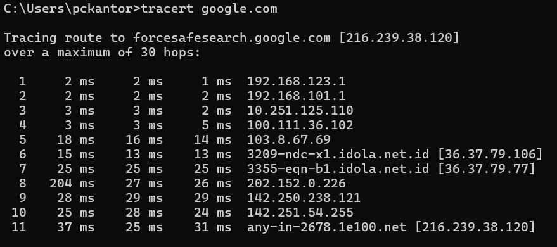Click forcesafesearch.google.com hostname in header
The width and height of the screenshot is (557, 247).
click(x=232, y=38)
